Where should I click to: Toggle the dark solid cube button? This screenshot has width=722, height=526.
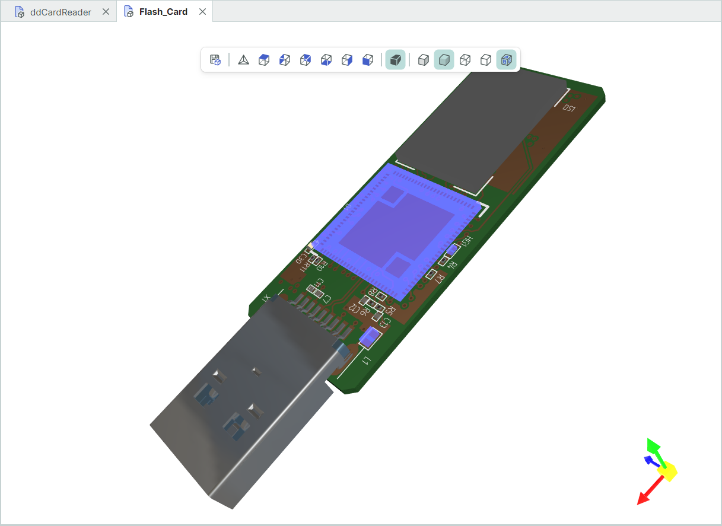(x=396, y=59)
